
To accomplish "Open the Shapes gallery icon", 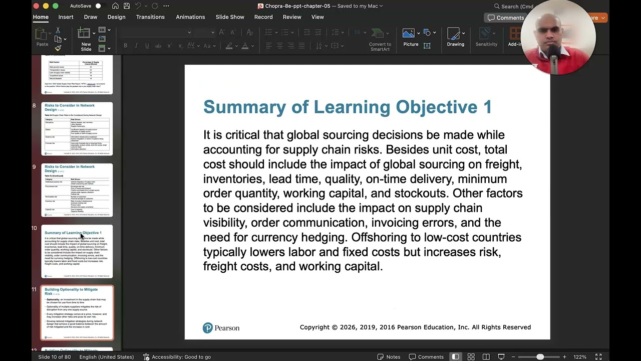I will tap(427, 33).
